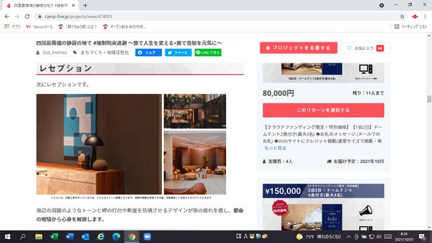
Task: Open the IME input mode A indicator
Action: point(245,236)
